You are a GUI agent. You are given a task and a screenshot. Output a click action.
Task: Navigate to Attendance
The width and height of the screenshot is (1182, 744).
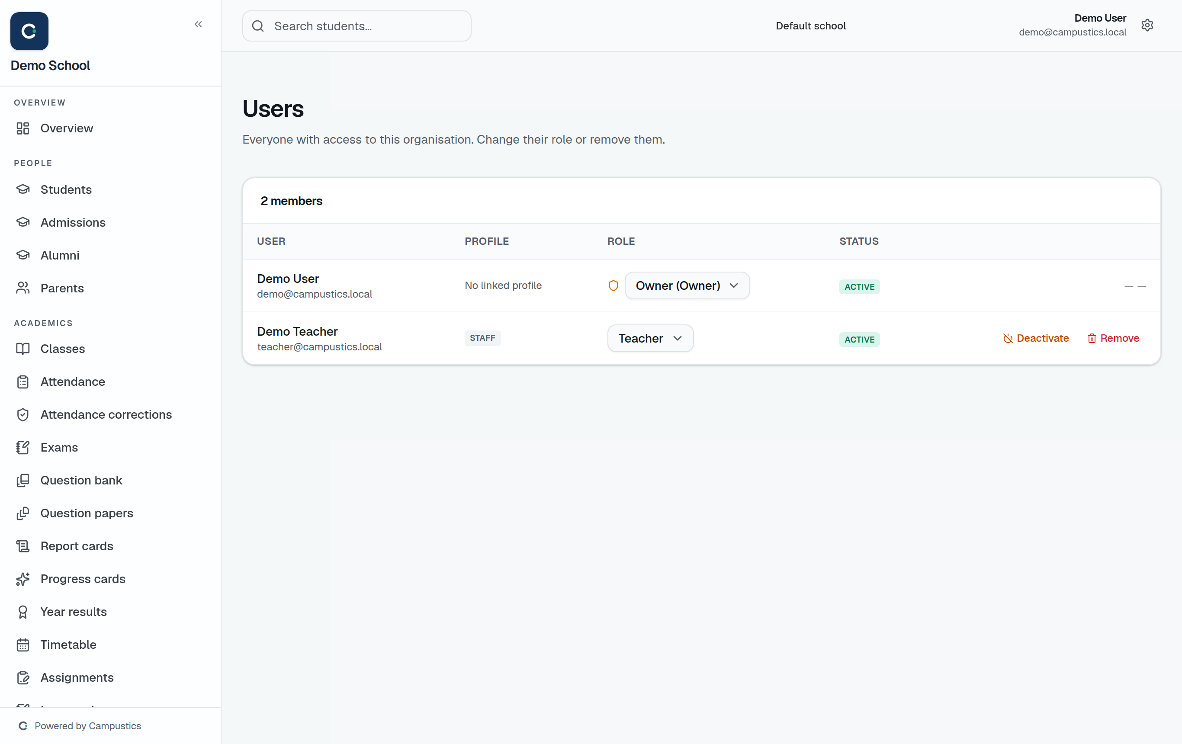coord(73,382)
